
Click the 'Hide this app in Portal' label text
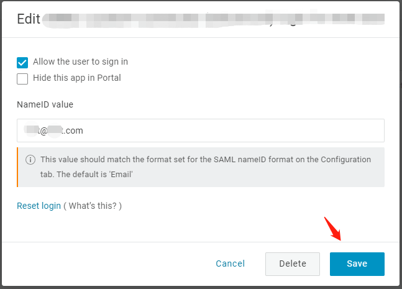click(x=77, y=78)
